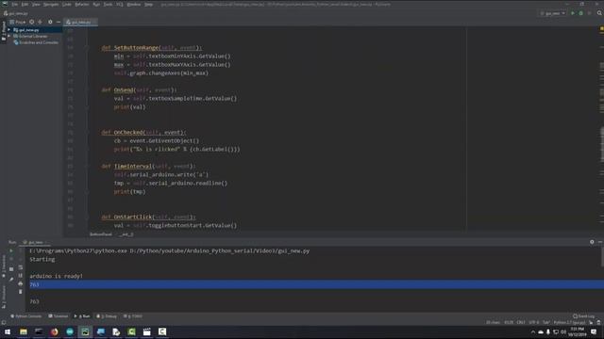Open the Refactor menu
This screenshot has height=339, width=604.
click(x=82, y=4)
